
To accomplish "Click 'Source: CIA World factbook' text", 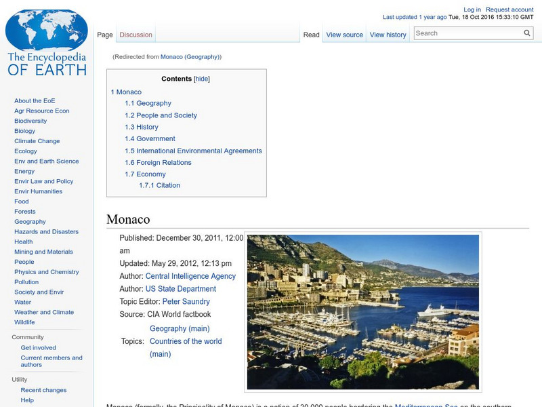I will click(x=165, y=314).
